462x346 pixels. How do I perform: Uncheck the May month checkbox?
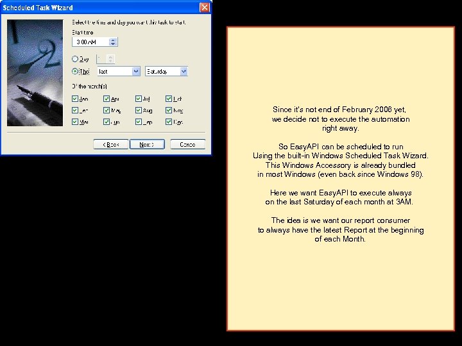tap(107, 110)
